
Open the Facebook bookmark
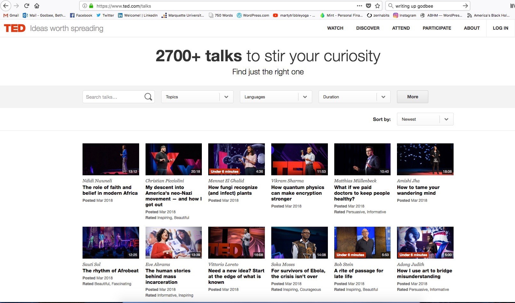coord(81,15)
